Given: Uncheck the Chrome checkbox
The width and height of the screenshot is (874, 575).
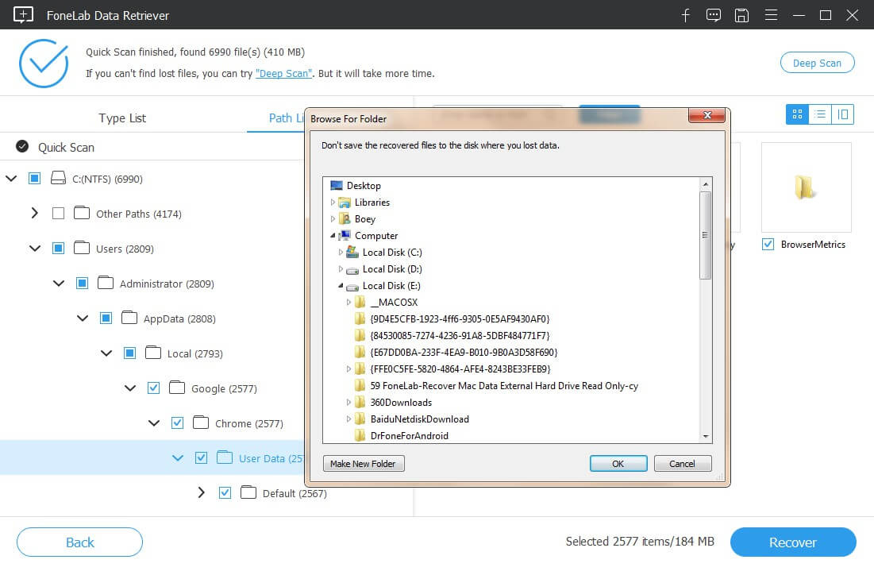Looking at the screenshot, I should (177, 423).
